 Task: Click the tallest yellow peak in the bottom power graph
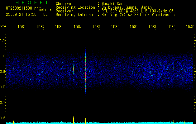[74, 120]
